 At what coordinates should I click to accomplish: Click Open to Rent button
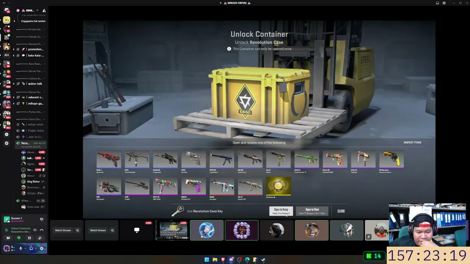pos(312,211)
